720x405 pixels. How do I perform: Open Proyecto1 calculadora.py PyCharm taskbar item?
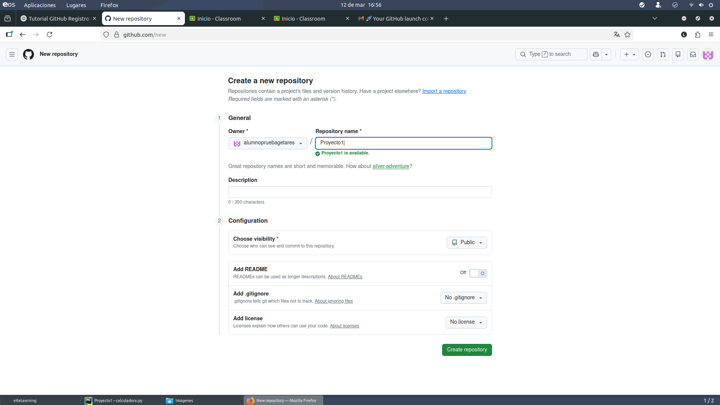click(114, 400)
